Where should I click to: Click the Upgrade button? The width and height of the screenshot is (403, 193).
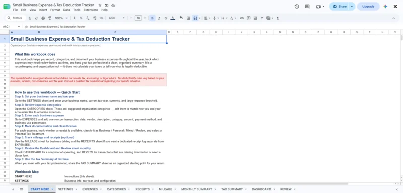(x=368, y=7)
